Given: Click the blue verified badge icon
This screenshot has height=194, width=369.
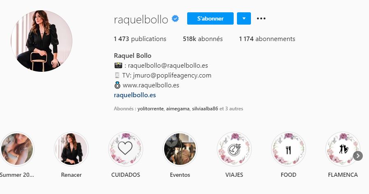Looking at the screenshot, I should coord(175,18).
